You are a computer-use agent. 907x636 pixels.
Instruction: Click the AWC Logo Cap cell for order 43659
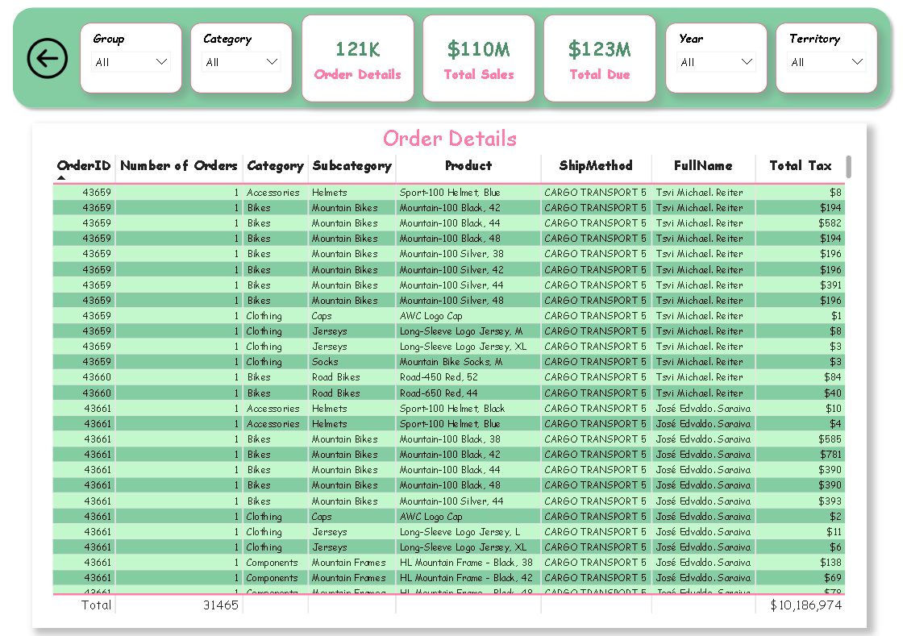point(431,316)
